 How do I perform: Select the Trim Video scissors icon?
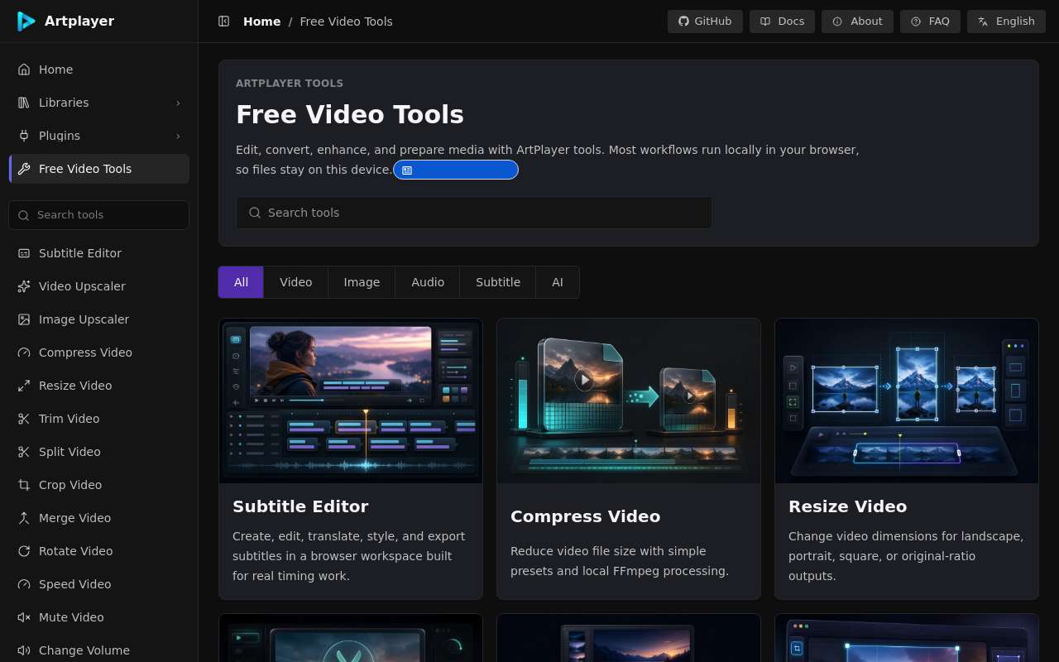[x=24, y=419]
